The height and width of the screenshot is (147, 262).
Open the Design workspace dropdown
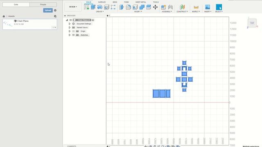click(x=73, y=7)
